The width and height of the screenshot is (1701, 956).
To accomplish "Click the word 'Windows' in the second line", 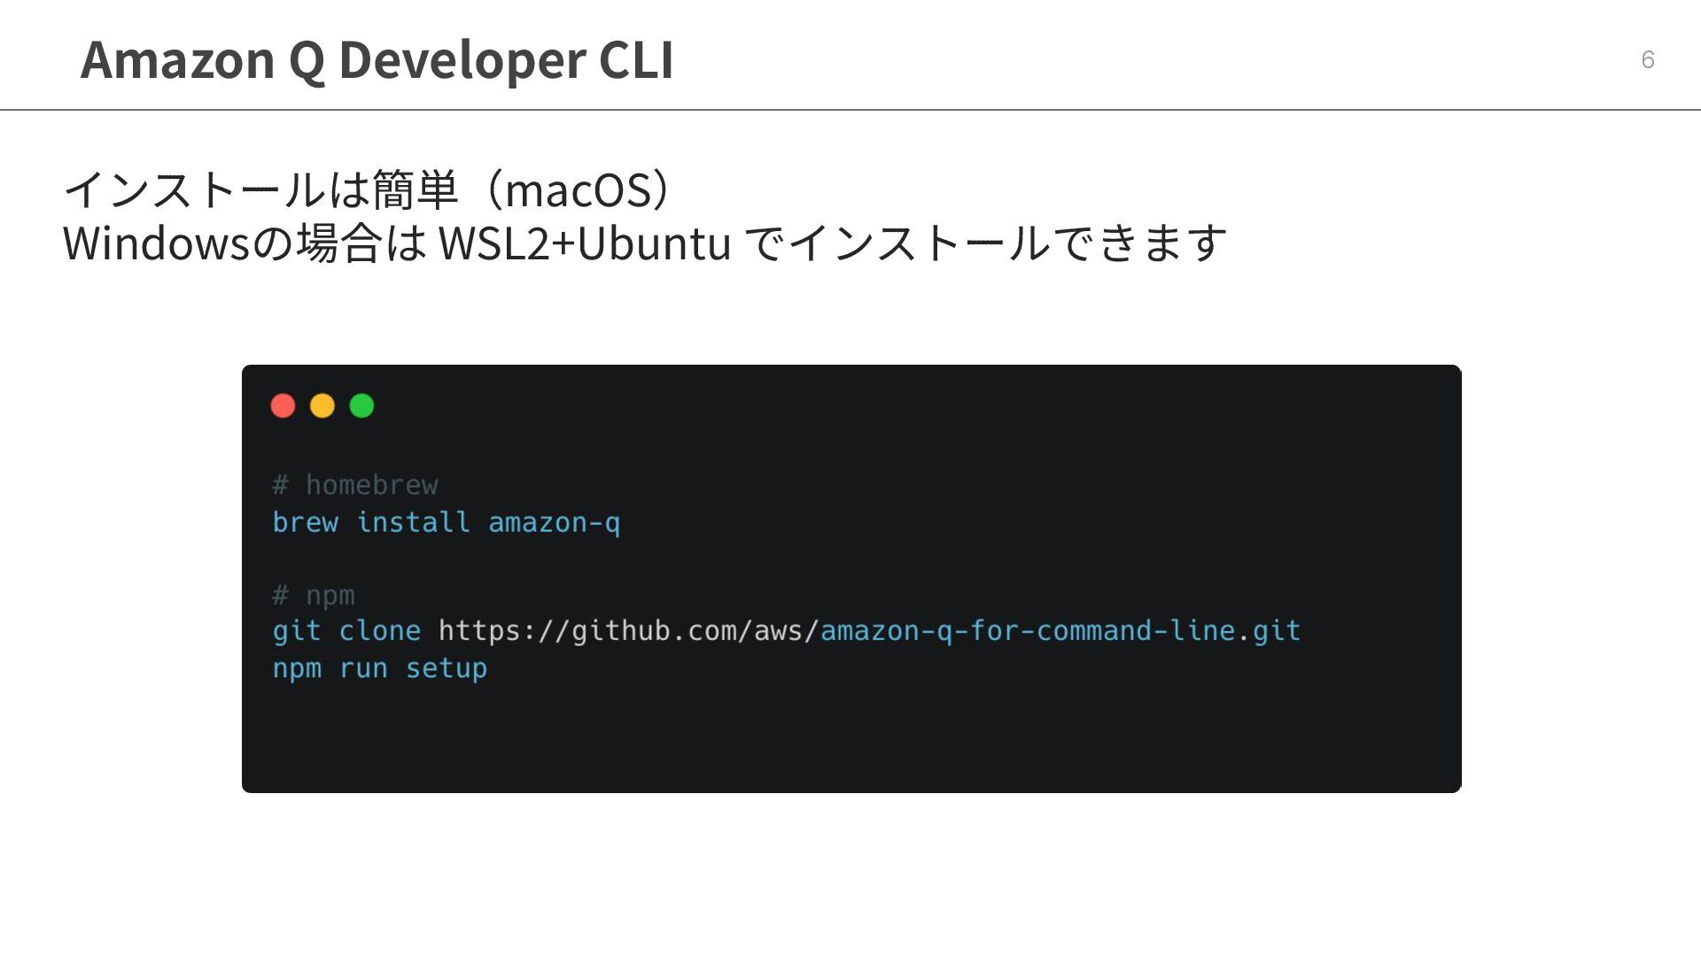I will point(158,243).
